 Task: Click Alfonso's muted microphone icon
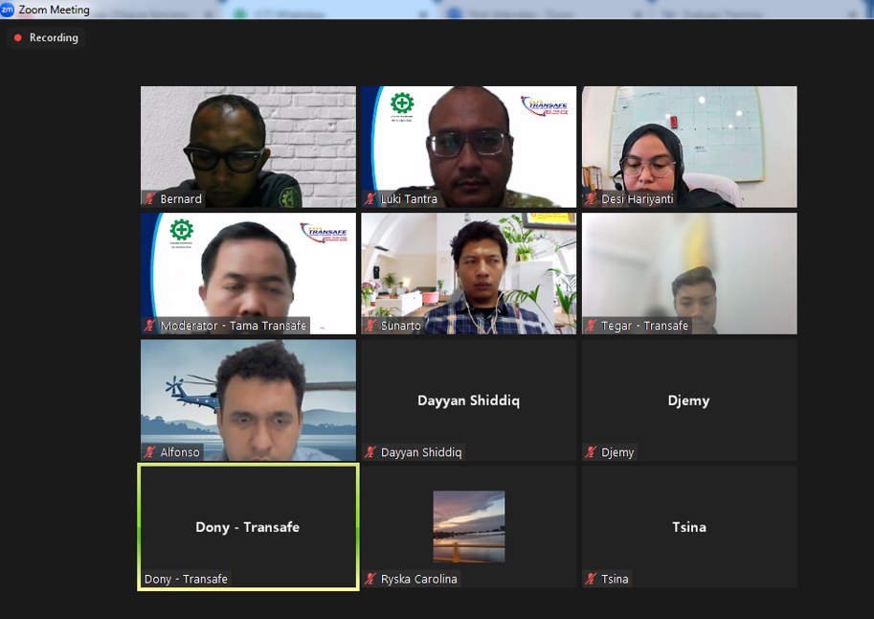[x=150, y=452]
